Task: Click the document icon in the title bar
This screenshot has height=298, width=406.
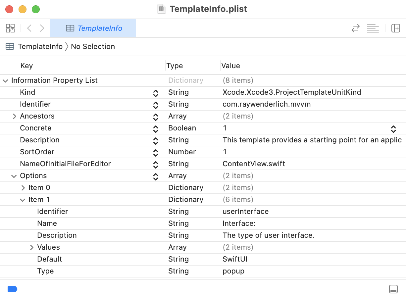Action: coord(161,9)
